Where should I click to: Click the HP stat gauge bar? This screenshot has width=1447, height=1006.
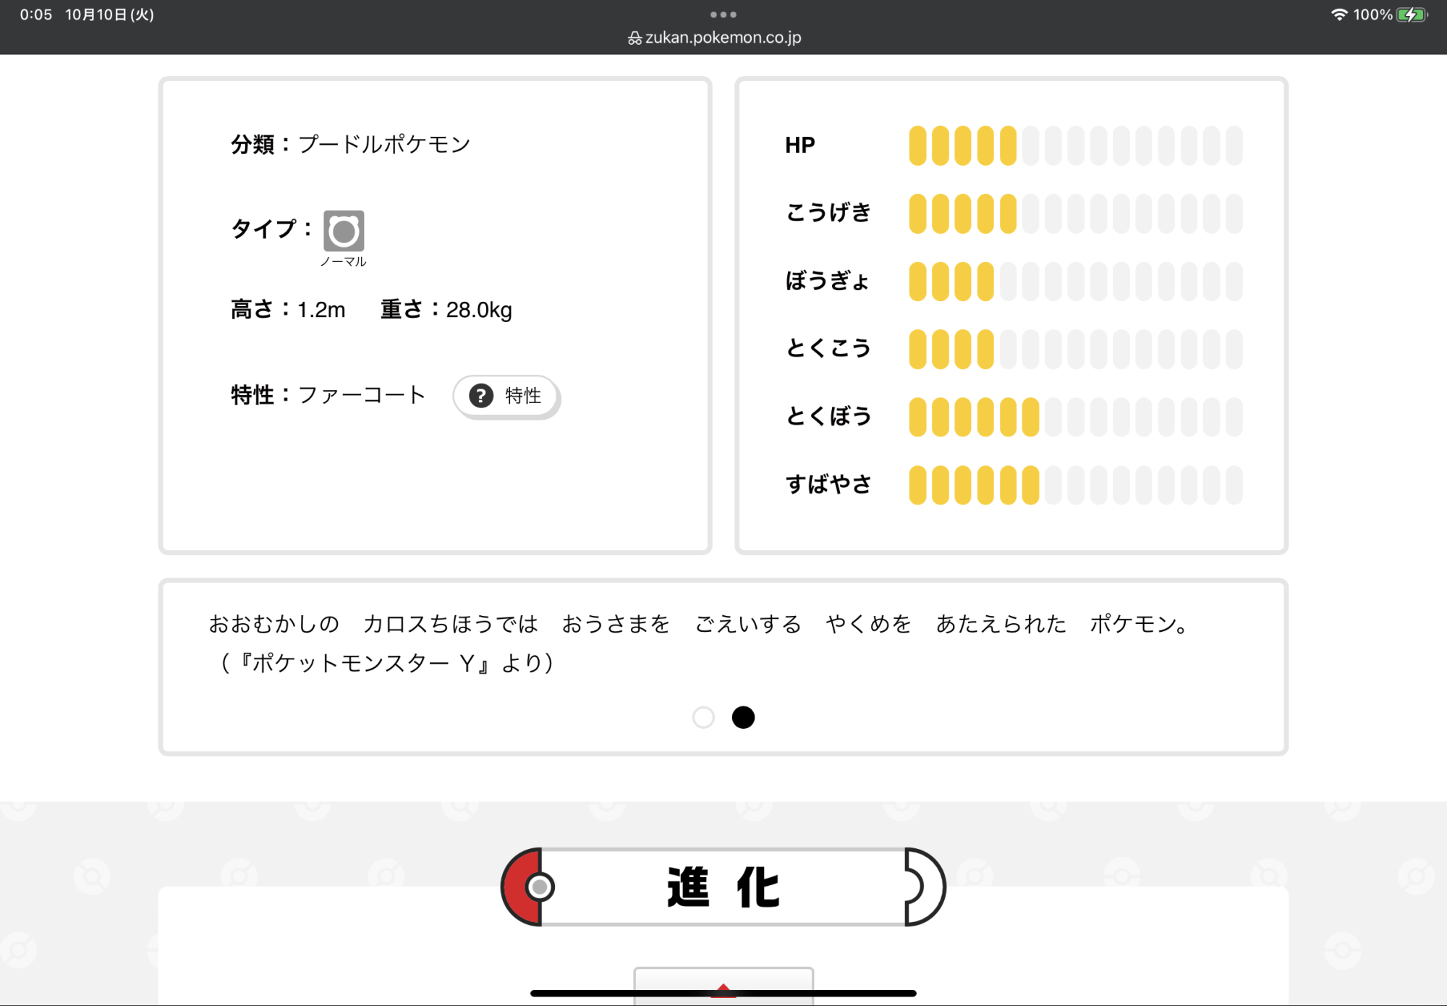coord(1075,145)
